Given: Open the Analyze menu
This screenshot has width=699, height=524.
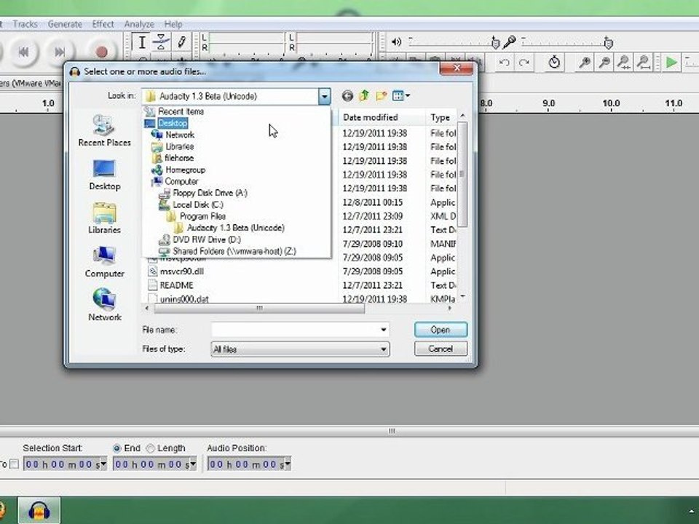Looking at the screenshot, I should tap(139, 24).
